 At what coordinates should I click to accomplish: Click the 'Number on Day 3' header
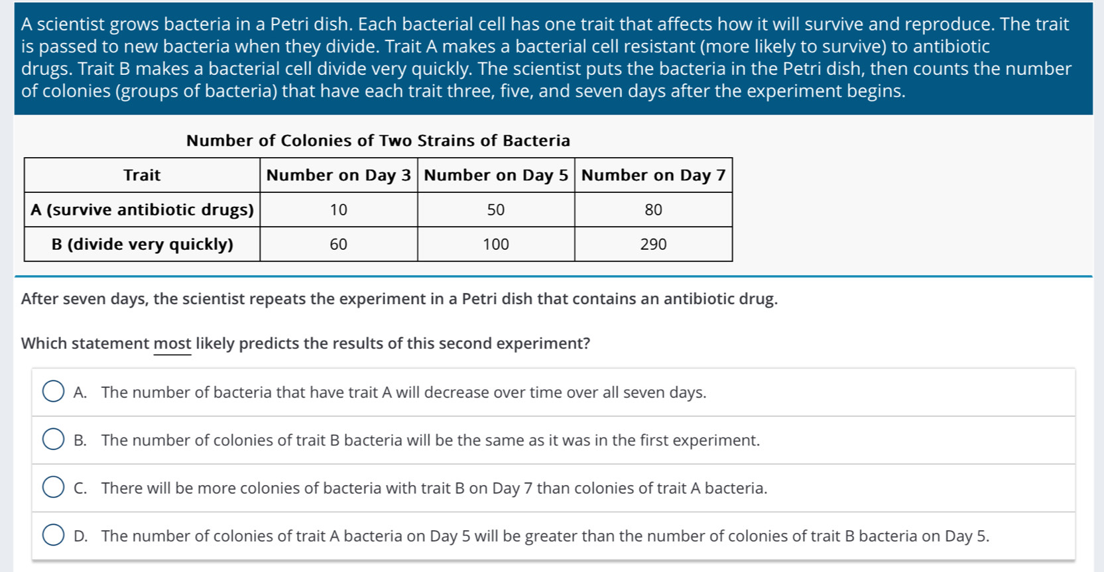pos(339,175)
